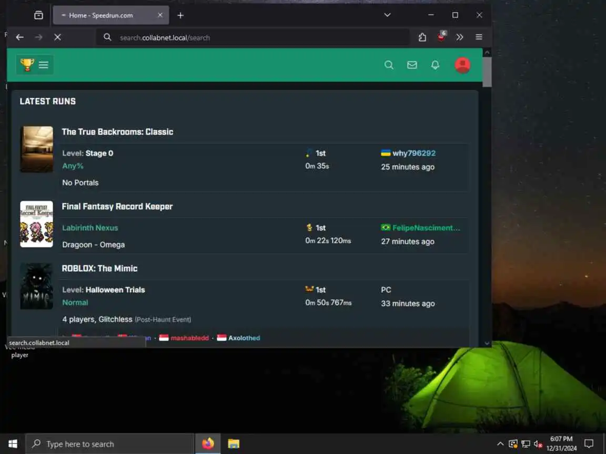Screen dimensions: 606x454
Task: Open the Halloween Trials level link
Action: pyautogui.click(x=115, y=290)
